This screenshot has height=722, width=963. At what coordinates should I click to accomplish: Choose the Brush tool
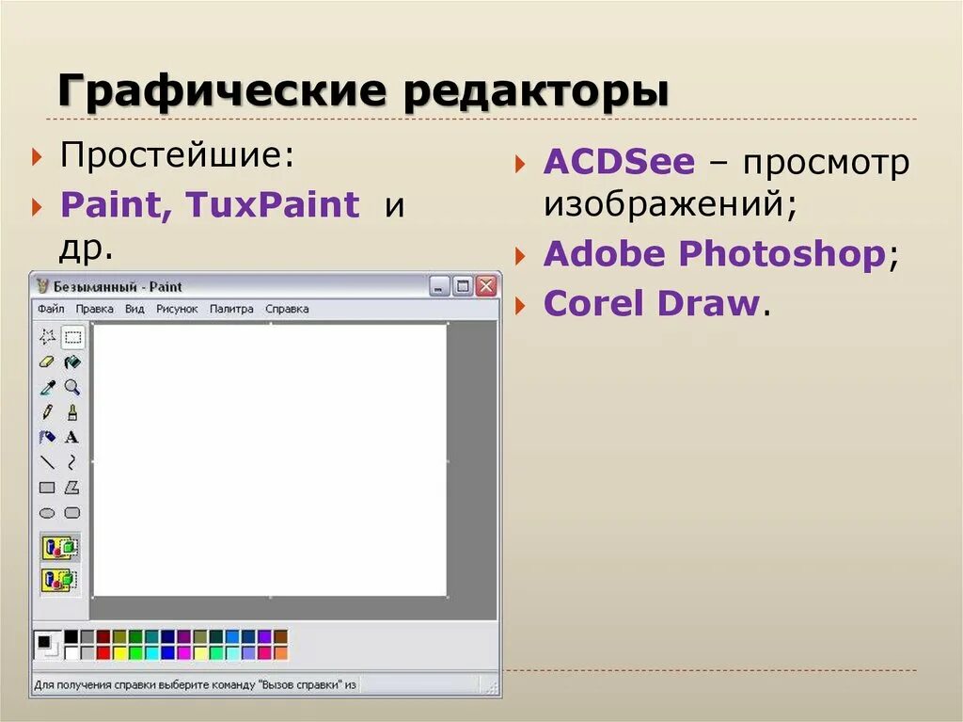click(72, 412)
